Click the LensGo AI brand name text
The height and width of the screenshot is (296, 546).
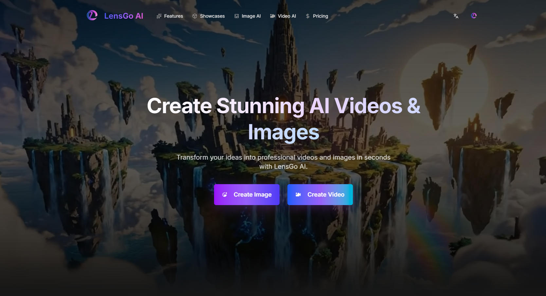(x=124, y=16)
